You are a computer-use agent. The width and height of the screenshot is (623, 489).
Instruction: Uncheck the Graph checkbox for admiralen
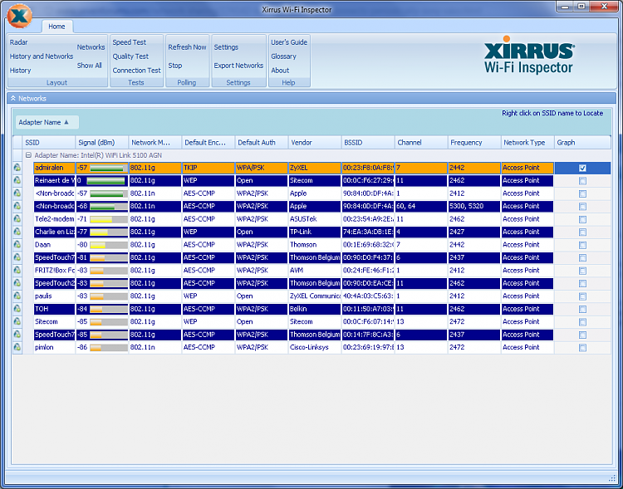tap(582, 168)
